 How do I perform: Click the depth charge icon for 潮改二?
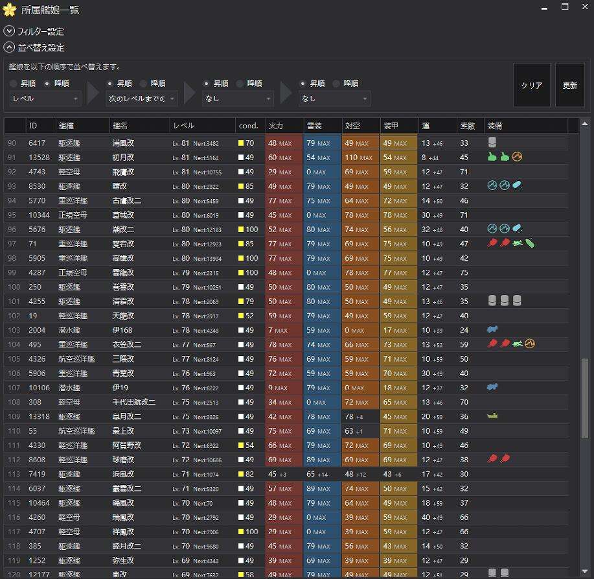517,229
